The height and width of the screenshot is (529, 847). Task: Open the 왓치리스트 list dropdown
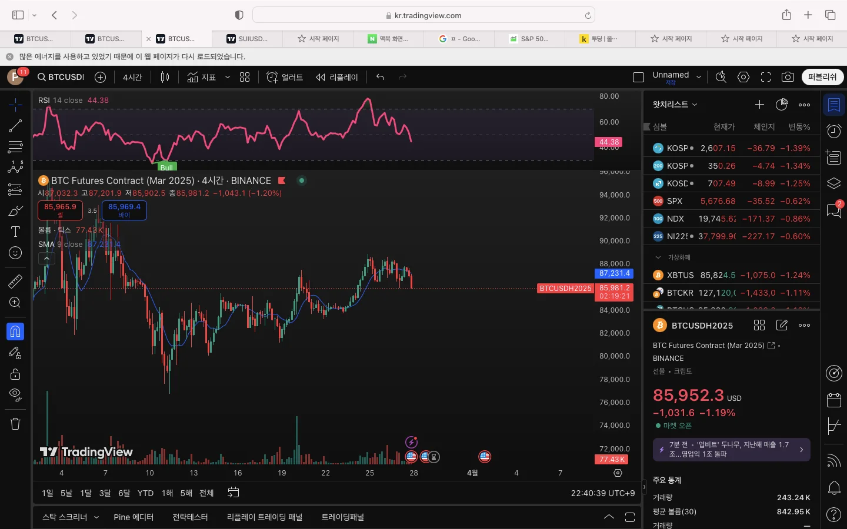[x=675, y=105]
